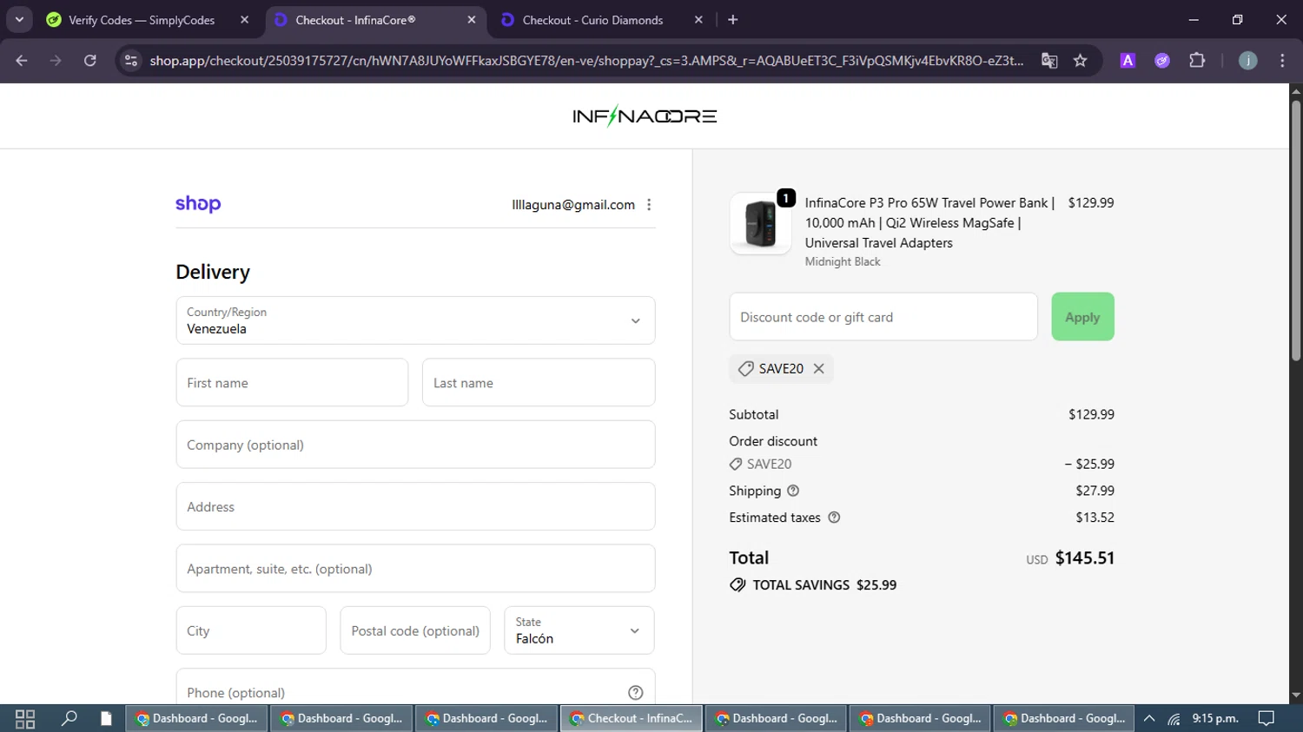Click the Postal code (optional) field

[415, 630]
